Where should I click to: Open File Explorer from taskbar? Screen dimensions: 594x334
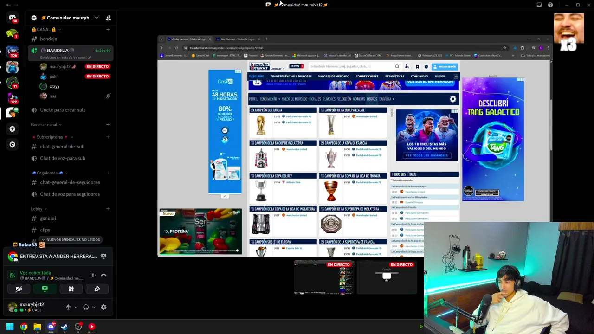tap(37, 327)
